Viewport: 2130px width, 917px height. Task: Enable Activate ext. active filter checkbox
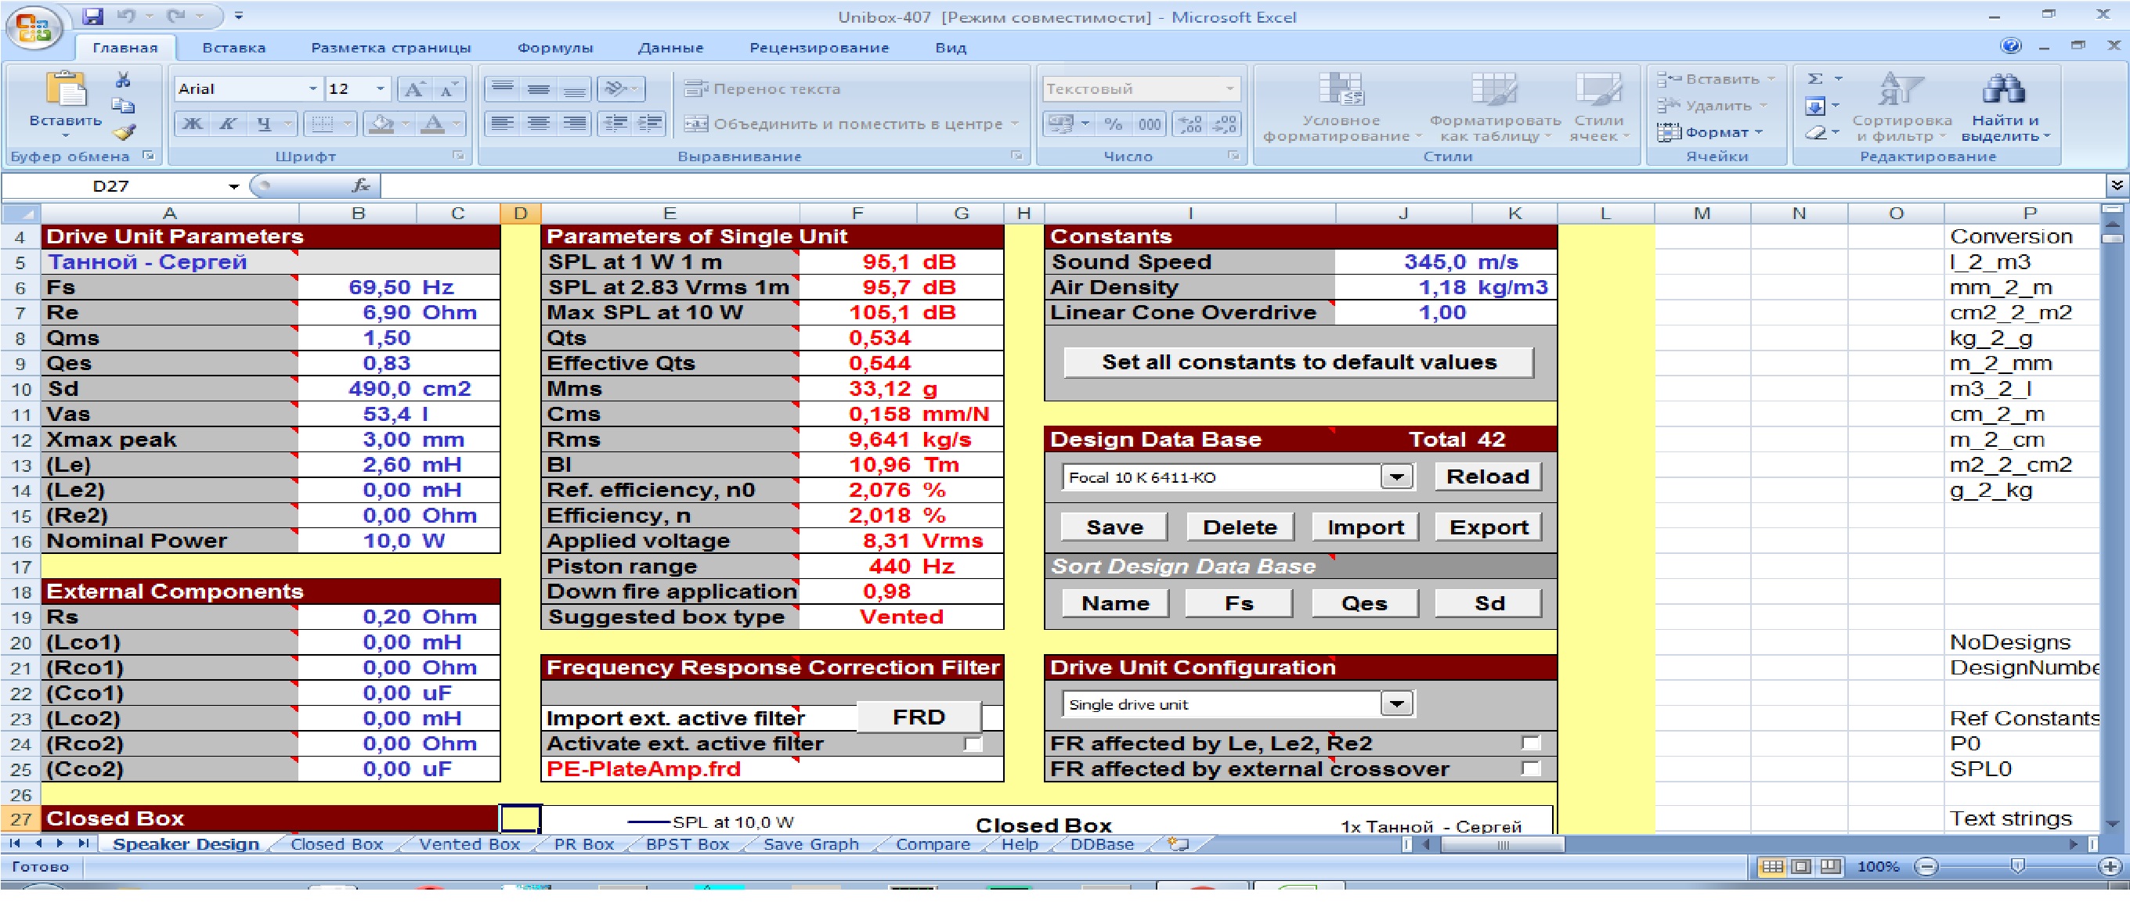click(x=973, y=744)
